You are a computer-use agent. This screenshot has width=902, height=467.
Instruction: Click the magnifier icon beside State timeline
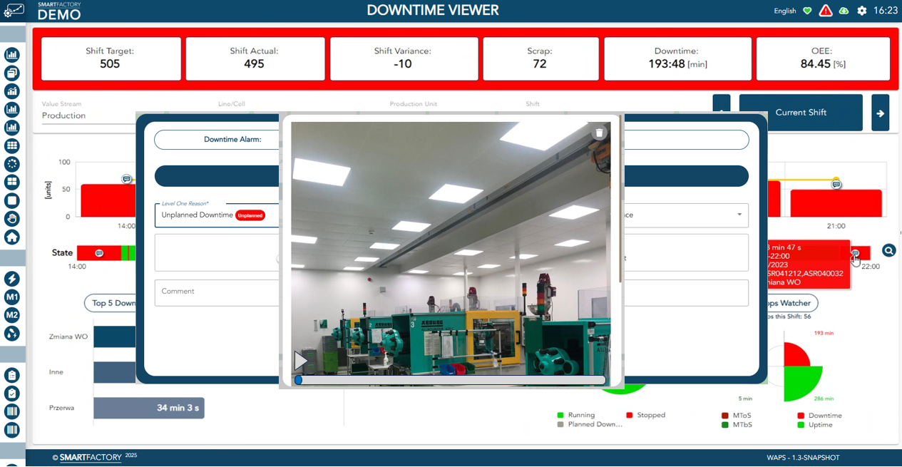tap(888, 250)
